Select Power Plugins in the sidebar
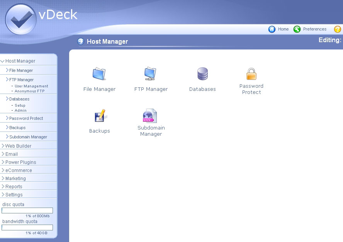Screen dimensions: 343x242 click(x=20, y=162)
